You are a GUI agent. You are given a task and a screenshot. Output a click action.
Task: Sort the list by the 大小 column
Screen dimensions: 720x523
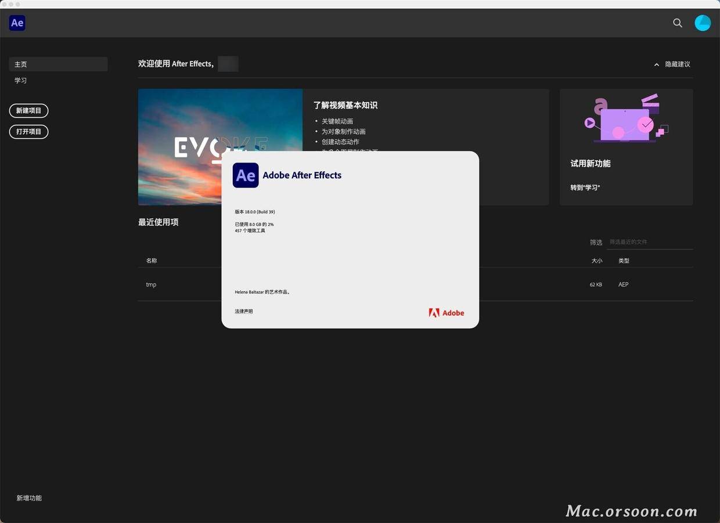click(597, 260)
